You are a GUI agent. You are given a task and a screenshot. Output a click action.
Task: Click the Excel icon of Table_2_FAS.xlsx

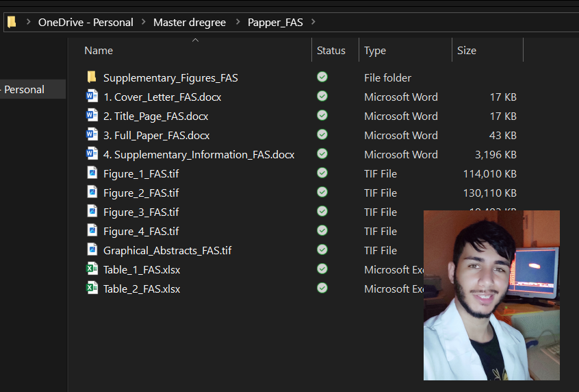click(92, 288)
